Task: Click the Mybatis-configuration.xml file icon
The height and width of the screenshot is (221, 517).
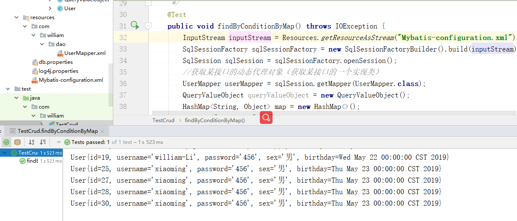Action: (x=35, y=80)
